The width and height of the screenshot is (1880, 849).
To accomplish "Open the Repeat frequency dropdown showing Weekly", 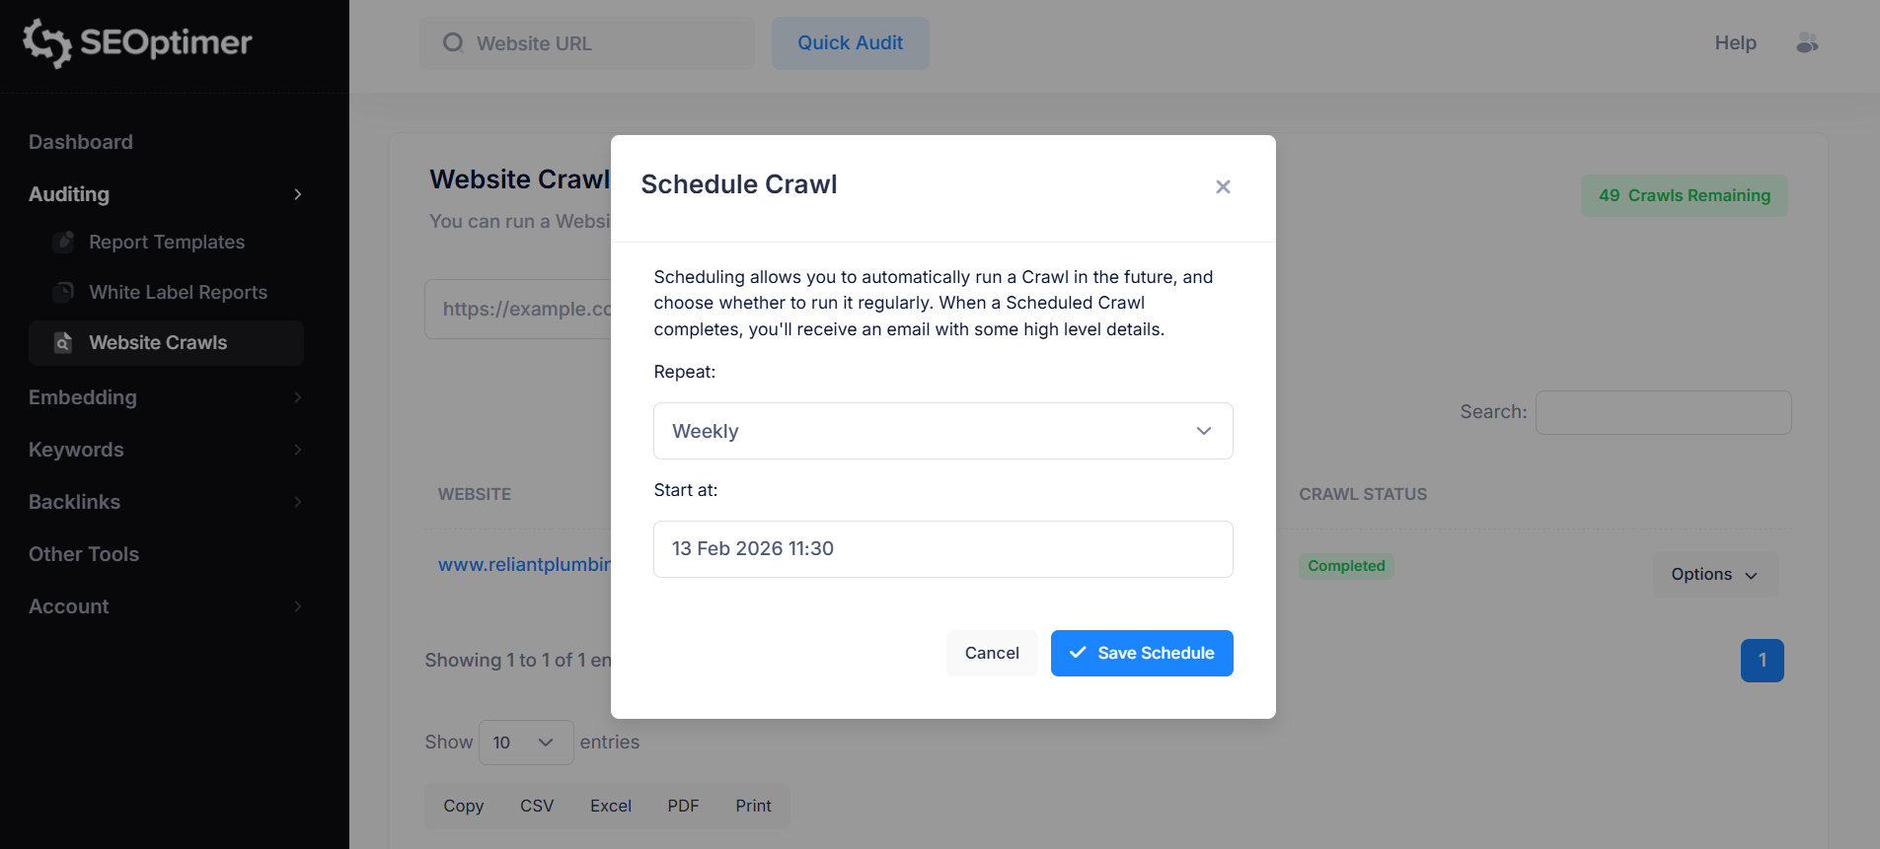I will click(941, 431).
